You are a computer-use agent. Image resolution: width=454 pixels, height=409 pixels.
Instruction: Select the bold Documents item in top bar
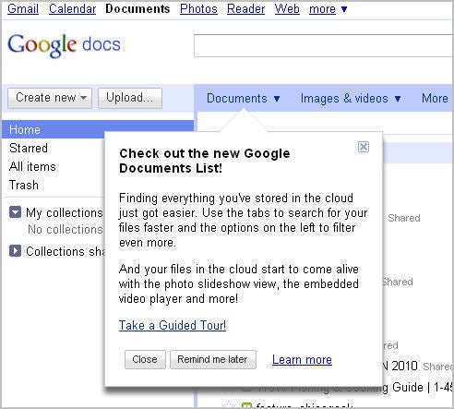(x=137, y=9)
